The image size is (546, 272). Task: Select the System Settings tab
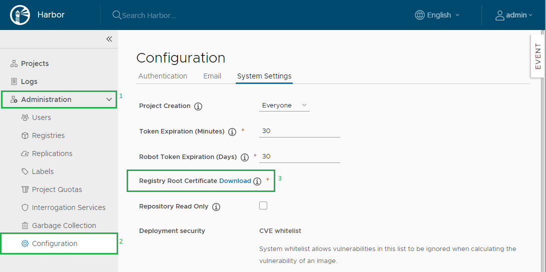tap(264, 76)
